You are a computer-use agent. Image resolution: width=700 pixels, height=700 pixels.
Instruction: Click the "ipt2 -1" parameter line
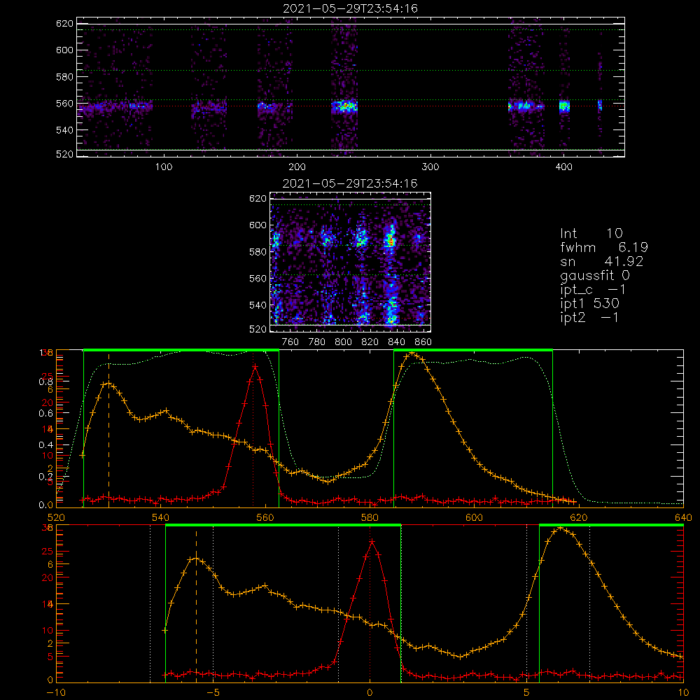(589, 317)
